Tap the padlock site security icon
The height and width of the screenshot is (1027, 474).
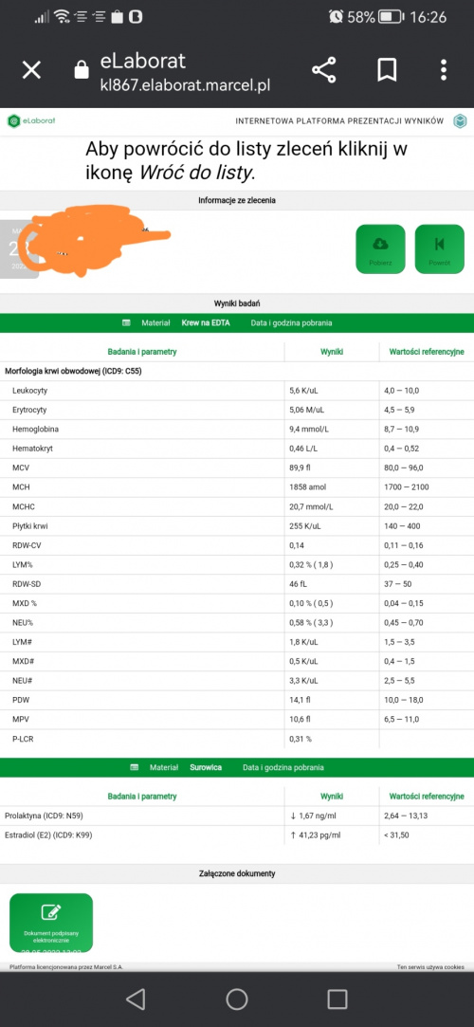coord(82,69)
